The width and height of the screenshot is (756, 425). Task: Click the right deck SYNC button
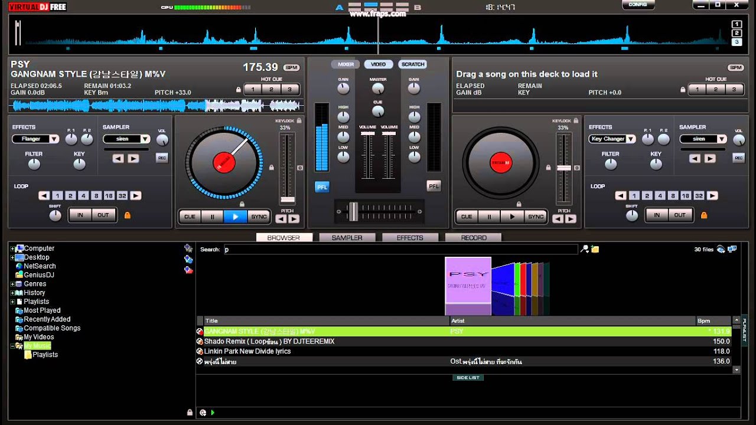536,217
